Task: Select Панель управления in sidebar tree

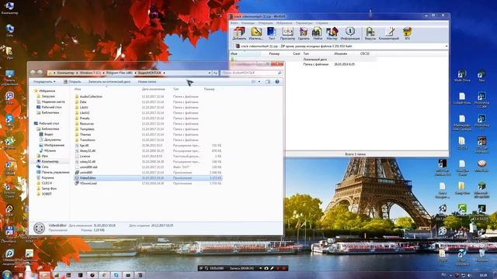Action: tap(55, 172)
